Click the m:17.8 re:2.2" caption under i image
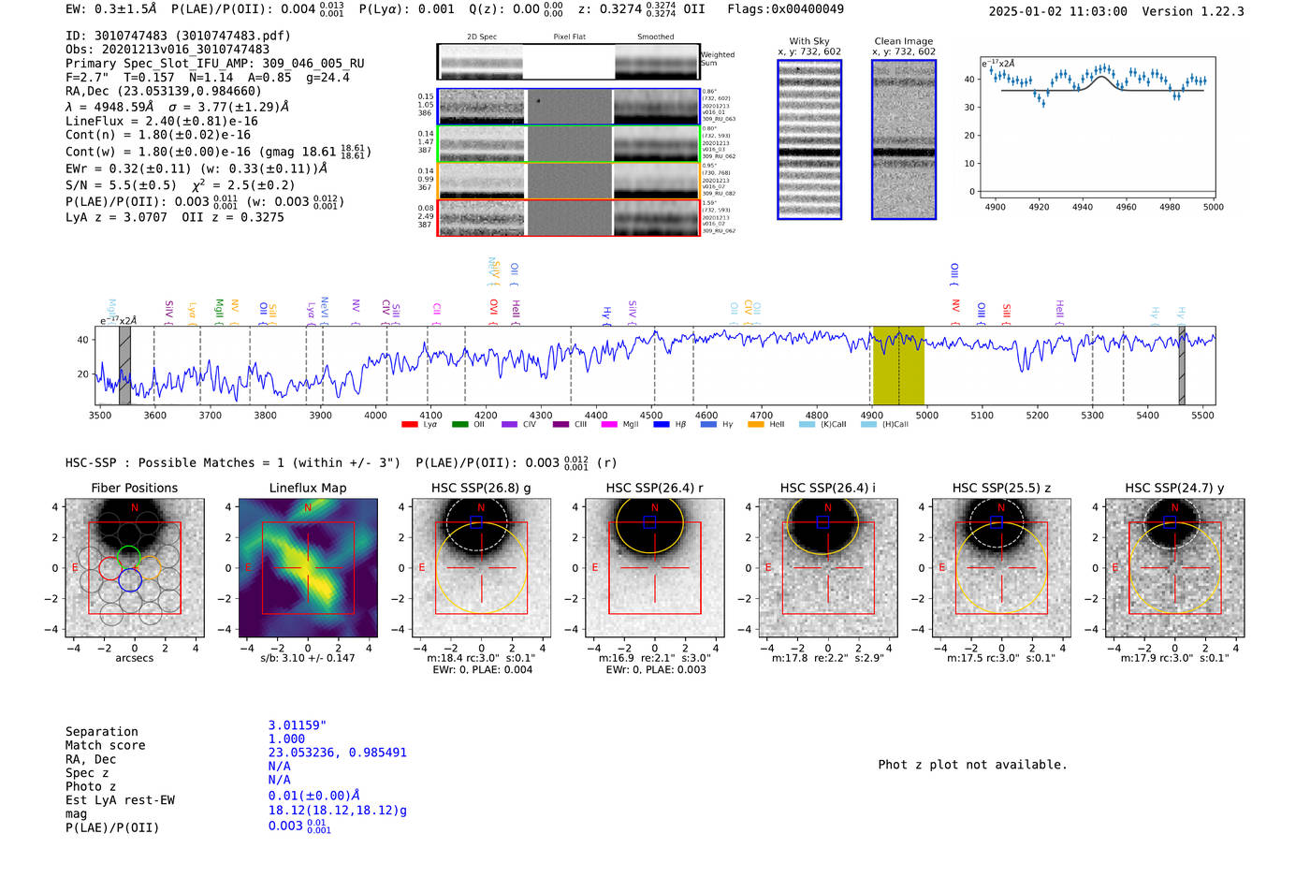 828,658
